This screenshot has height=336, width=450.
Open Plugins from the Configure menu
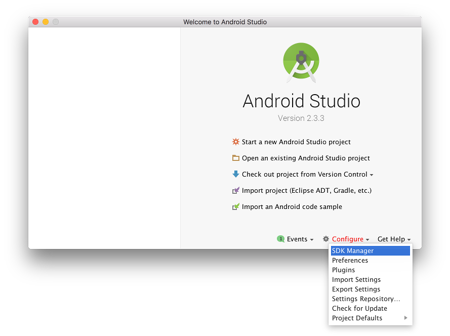[370, 270]
